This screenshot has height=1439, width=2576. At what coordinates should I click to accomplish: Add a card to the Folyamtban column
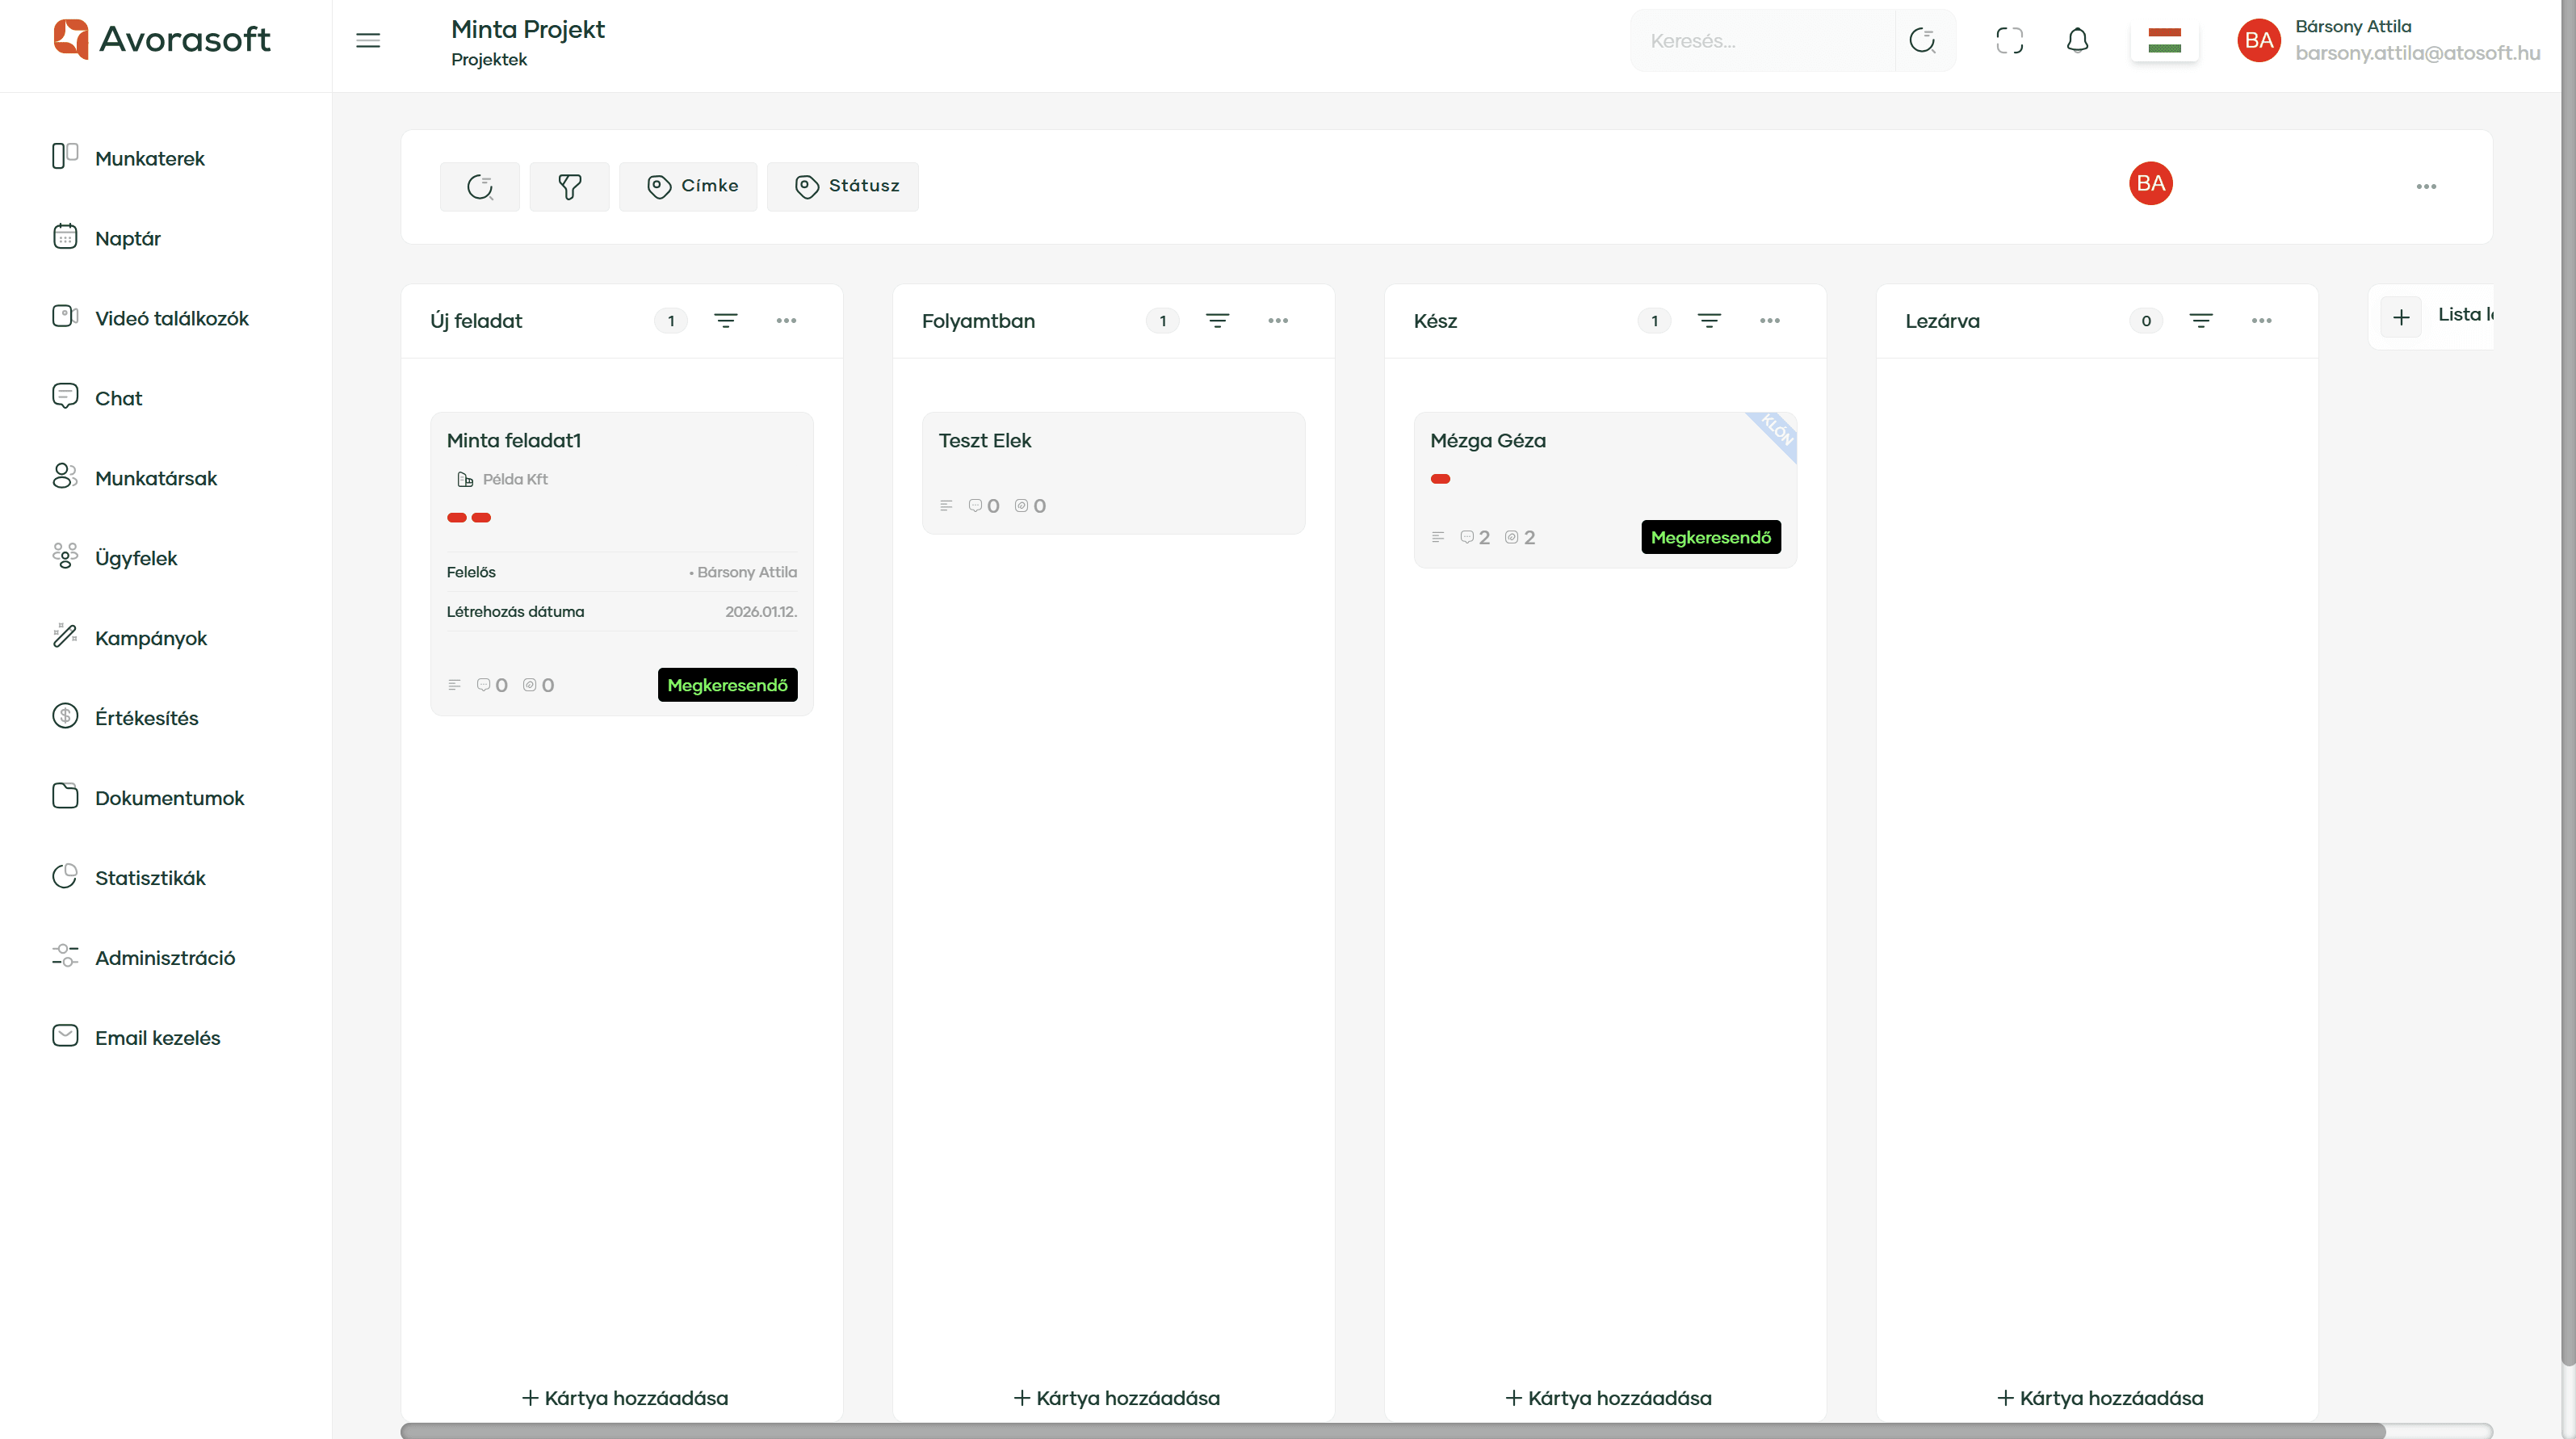tap(1114, 1397)
